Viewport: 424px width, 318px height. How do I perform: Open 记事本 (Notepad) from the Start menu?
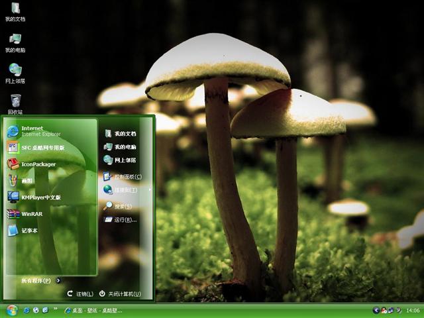click(x=29, y=231)
